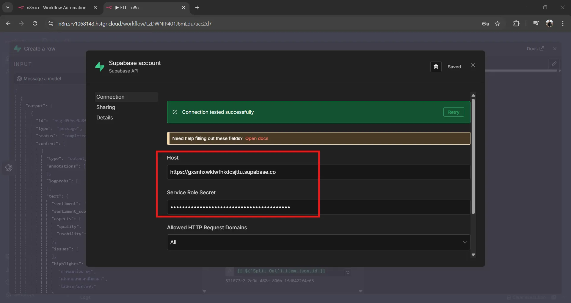571x303 pixels.
Task: Select the Connection tab in sidebar
Action: tap(110, 97)
